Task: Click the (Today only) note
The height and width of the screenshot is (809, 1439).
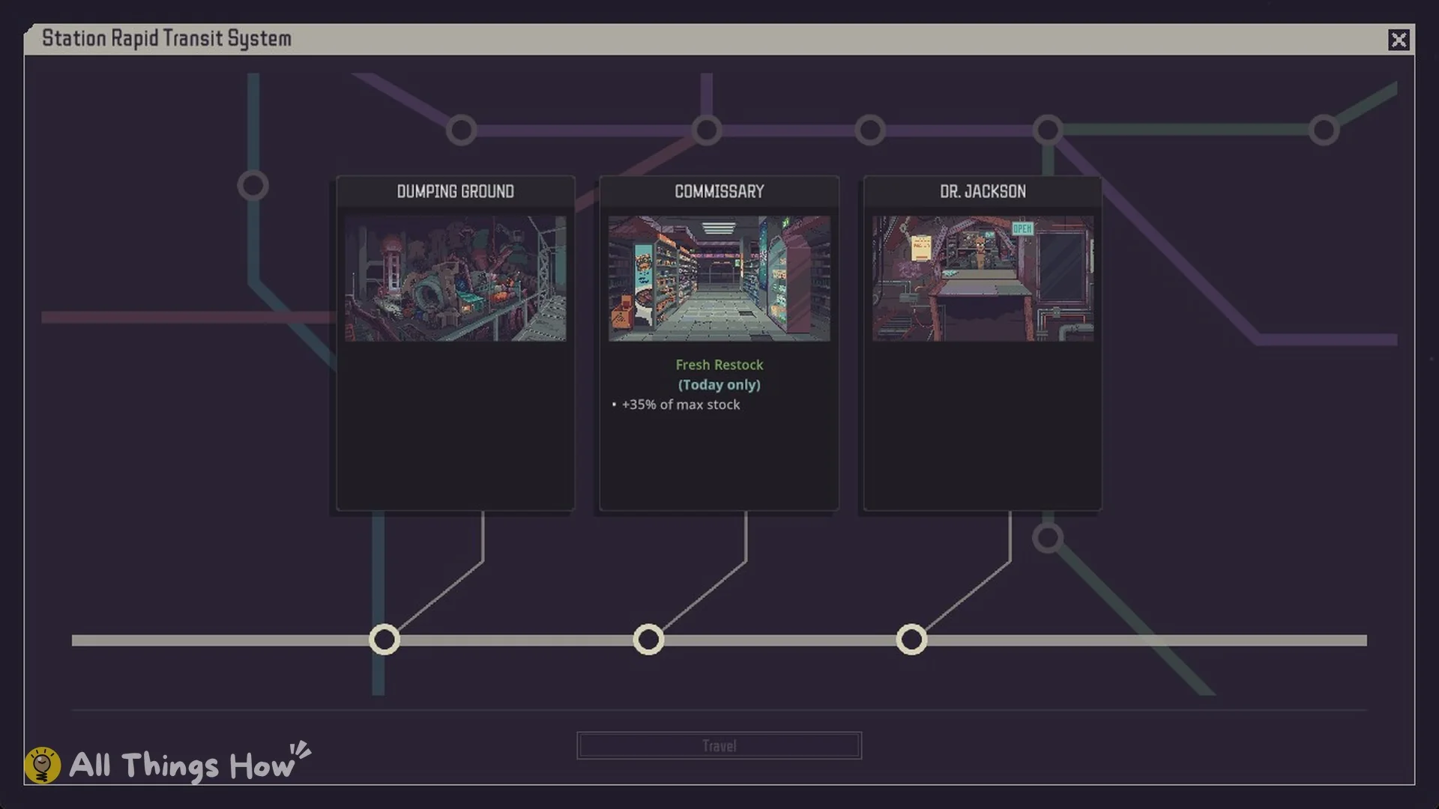Action: click(719, 385)
